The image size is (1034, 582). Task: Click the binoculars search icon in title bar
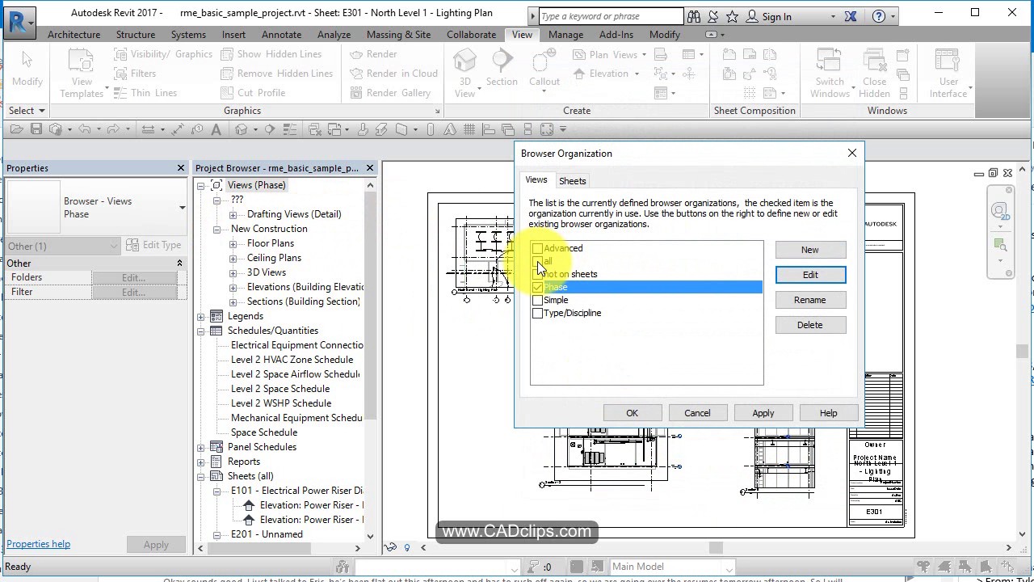point(695,16)
